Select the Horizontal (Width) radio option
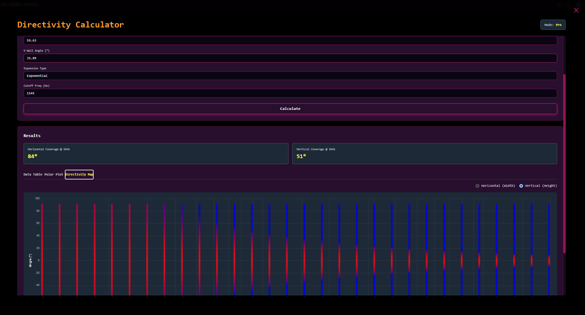The image size is (585, 315). [477, 186]
